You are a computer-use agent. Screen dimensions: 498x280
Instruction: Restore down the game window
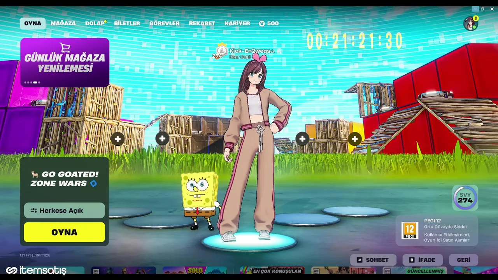[x=482, y=9]
